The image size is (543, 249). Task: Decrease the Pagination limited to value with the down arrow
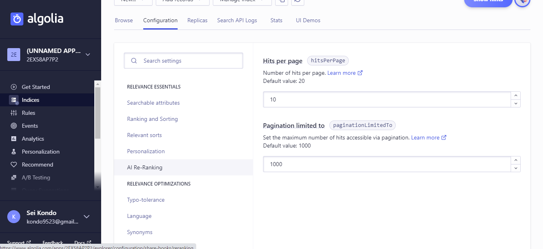tap(515, 168)
